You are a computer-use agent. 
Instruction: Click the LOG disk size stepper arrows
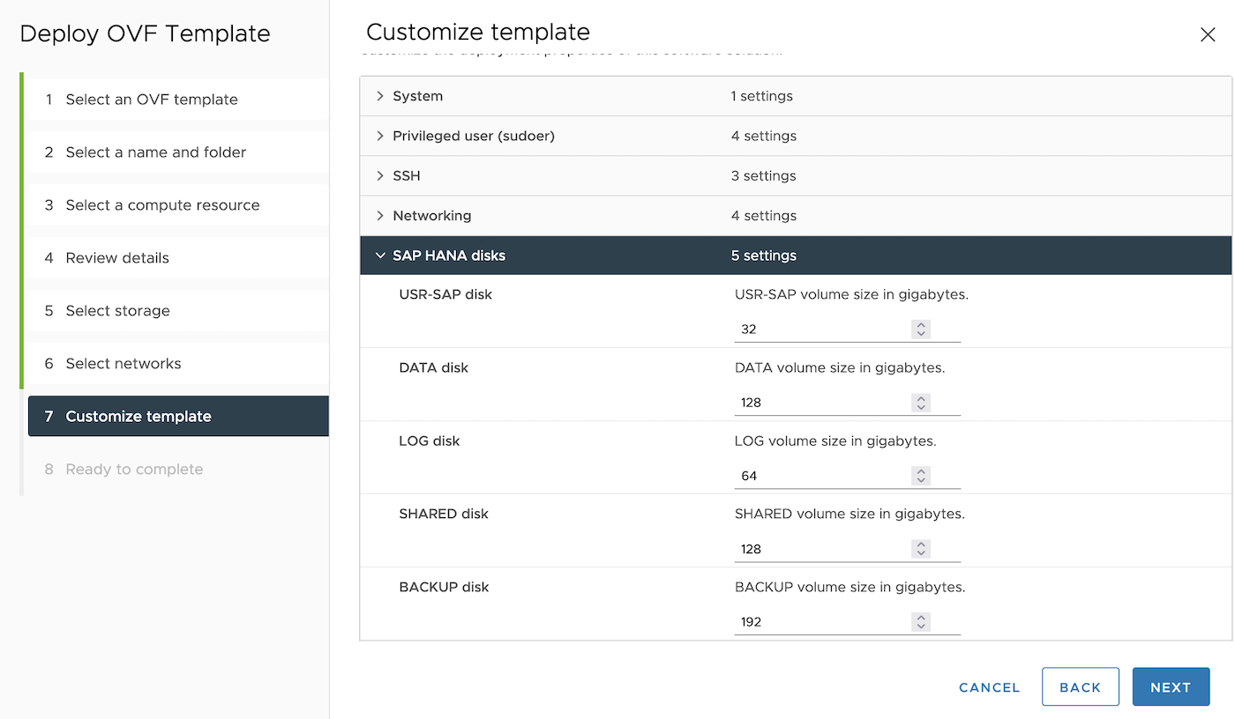click(x=921, y=476)
